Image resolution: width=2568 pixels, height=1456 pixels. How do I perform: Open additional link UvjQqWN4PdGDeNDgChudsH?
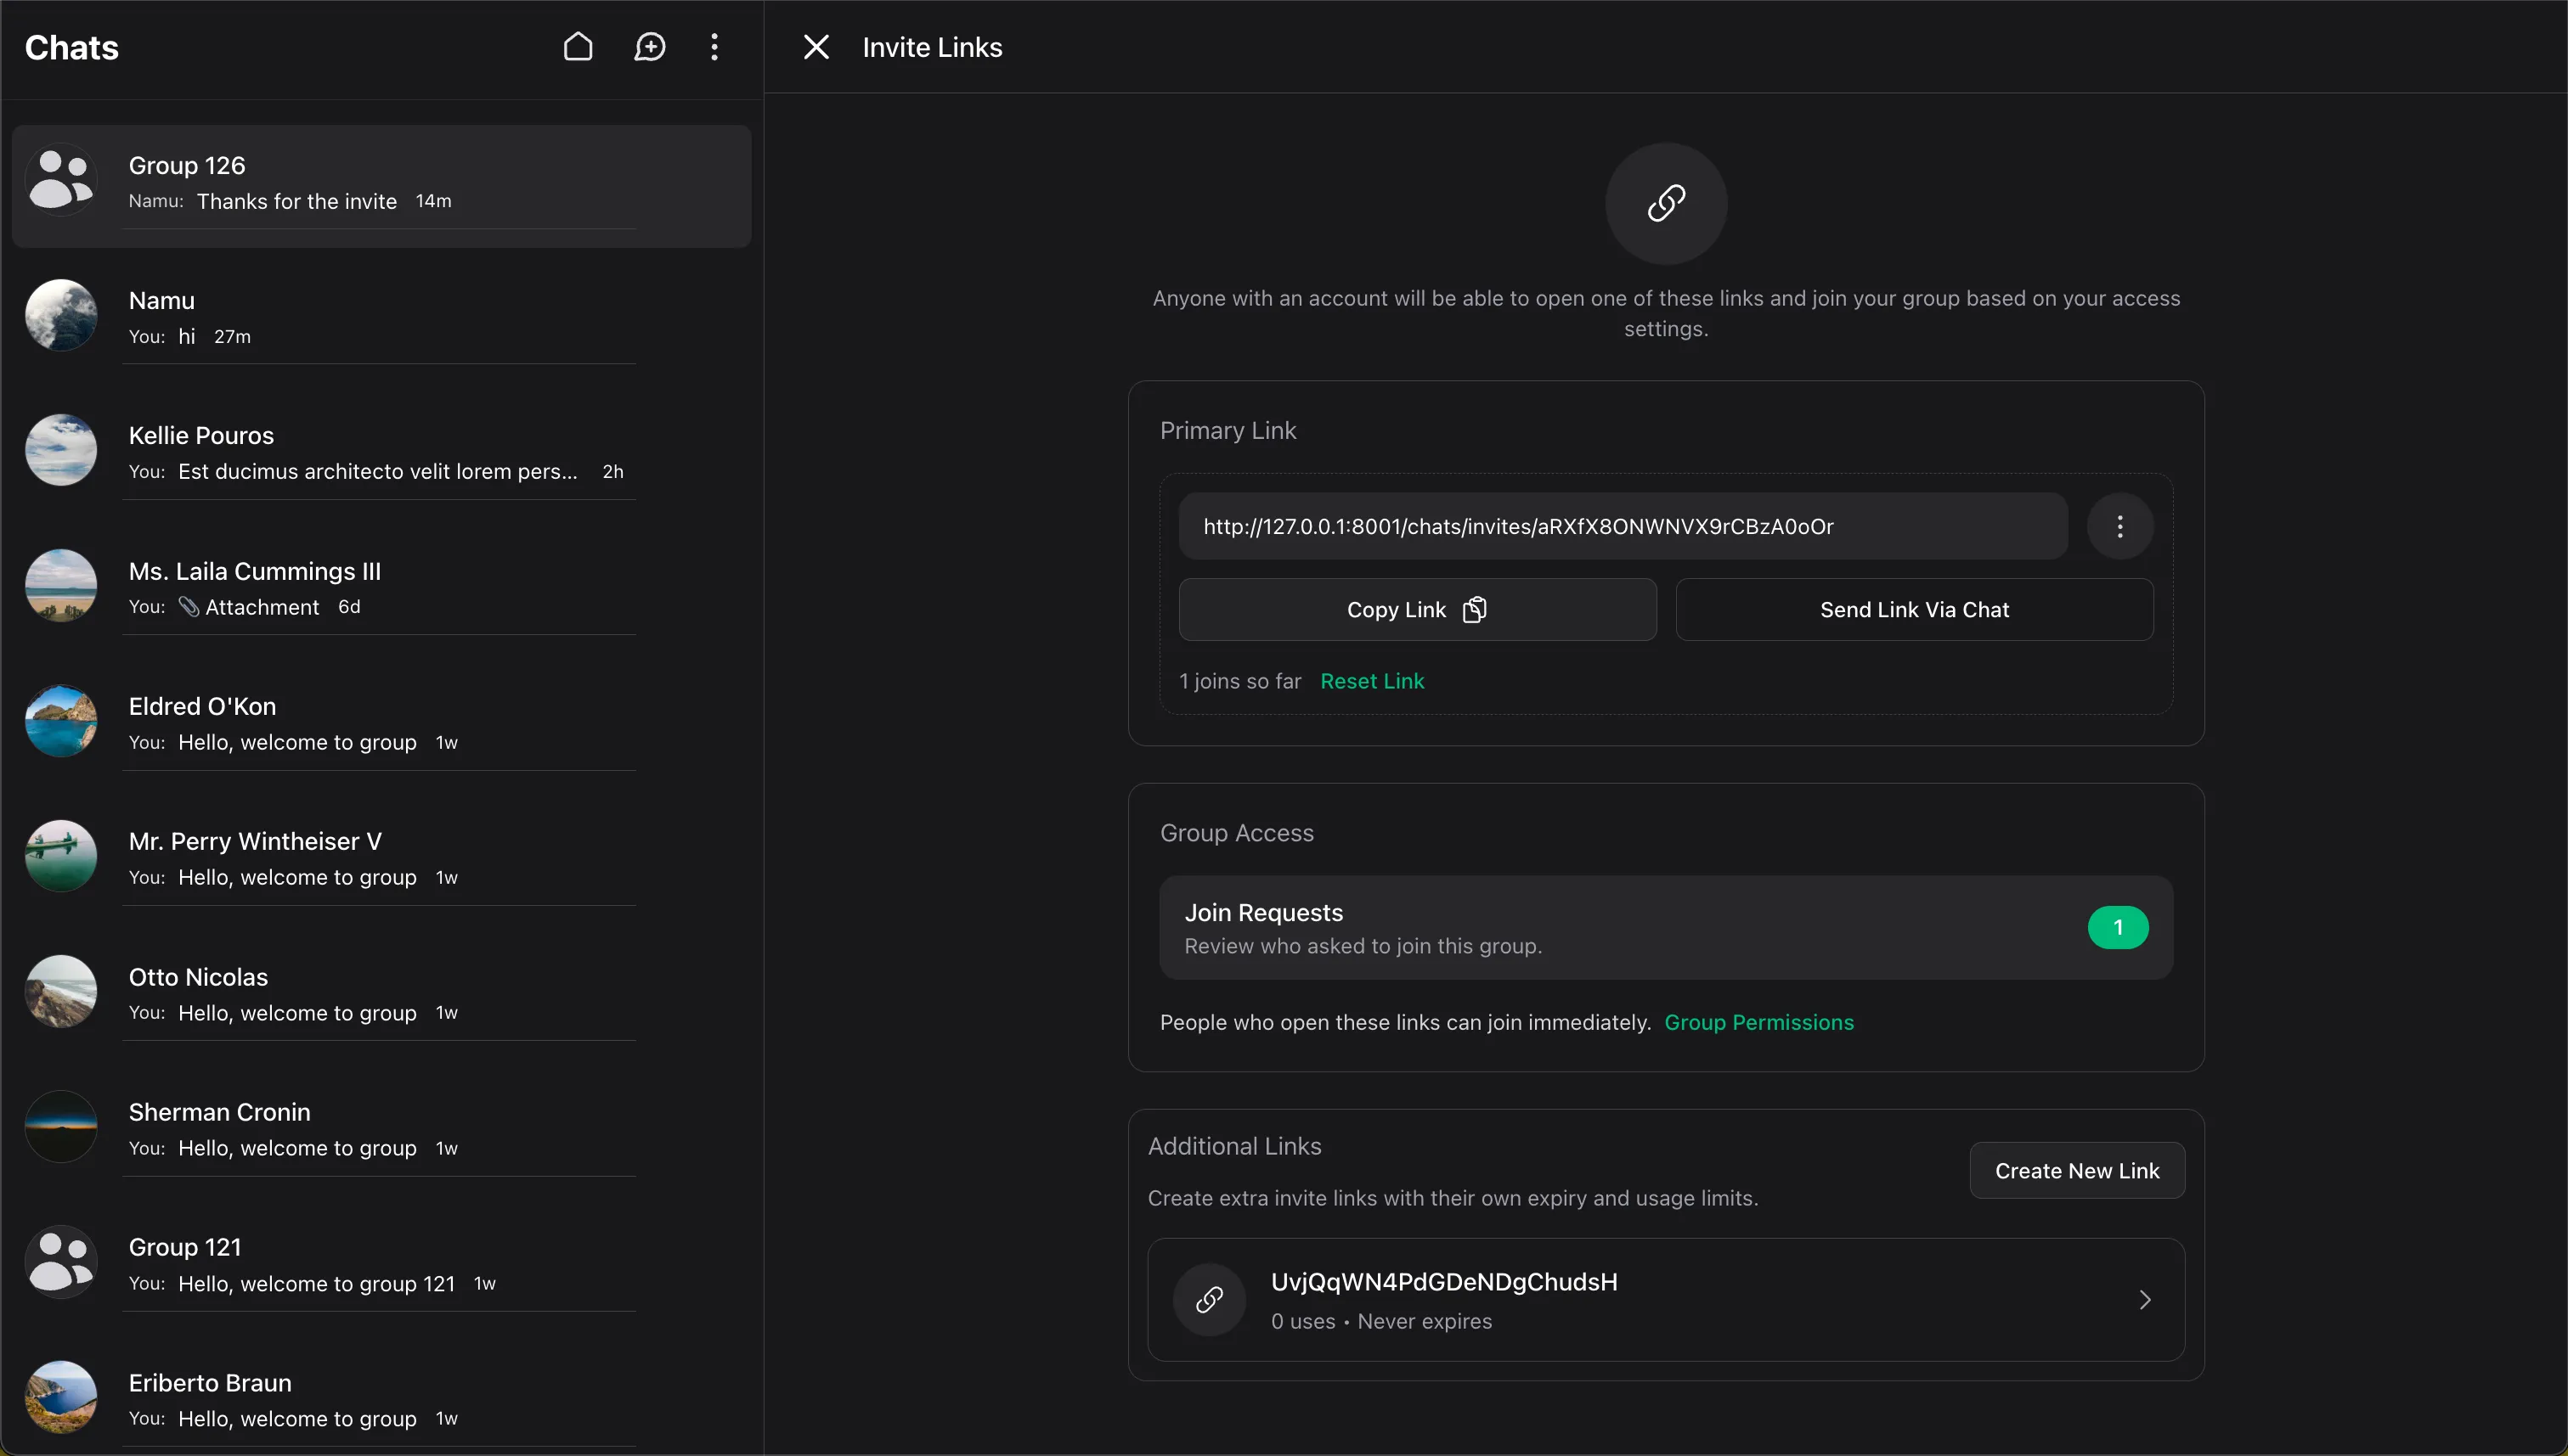(x=1666, y=1299)
